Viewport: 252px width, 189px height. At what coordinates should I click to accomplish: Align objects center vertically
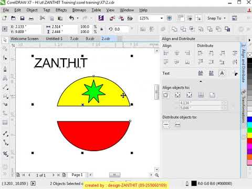click(177, 61)
